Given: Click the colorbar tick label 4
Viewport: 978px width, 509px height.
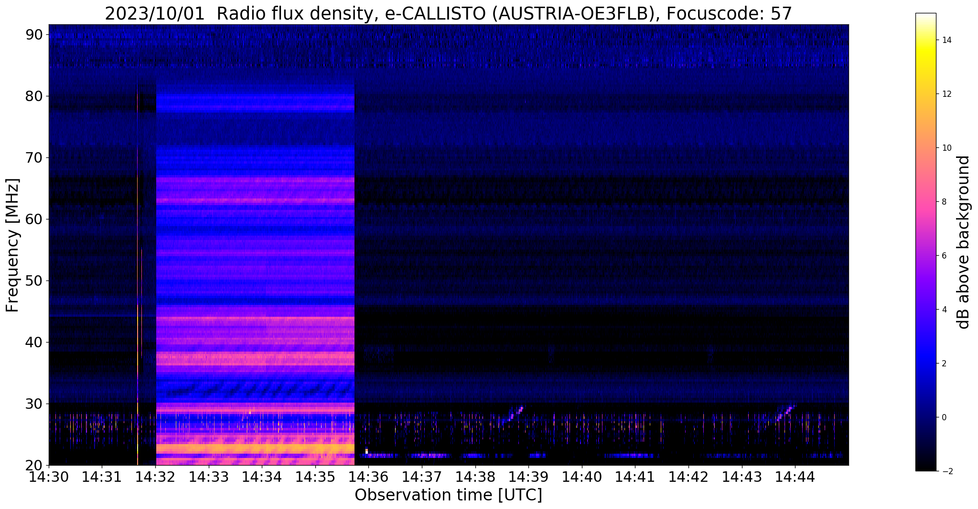Looking at the screenshot, I should coord(944,310).
